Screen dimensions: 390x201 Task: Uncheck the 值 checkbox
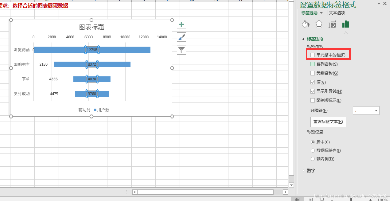tap(313, 82)
